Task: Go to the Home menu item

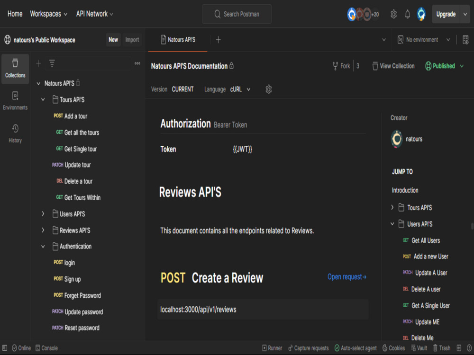Action: (15, 14)
